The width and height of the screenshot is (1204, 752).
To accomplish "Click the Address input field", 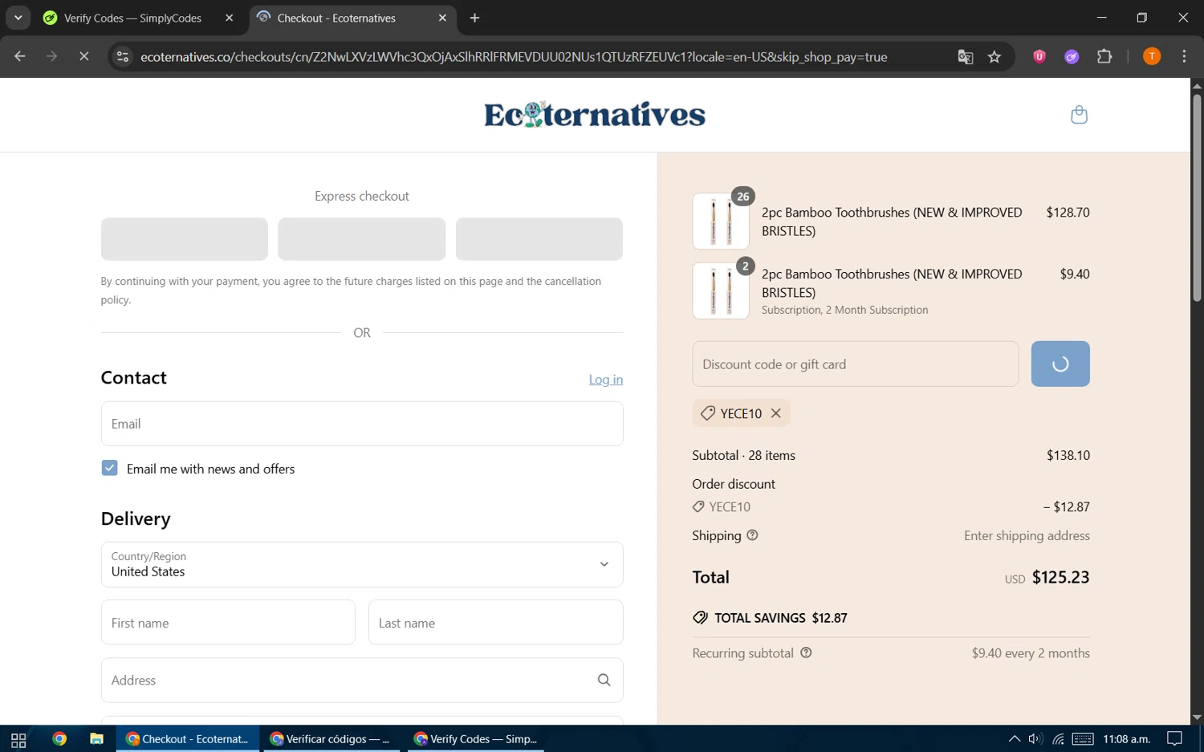I will [362, 681].
